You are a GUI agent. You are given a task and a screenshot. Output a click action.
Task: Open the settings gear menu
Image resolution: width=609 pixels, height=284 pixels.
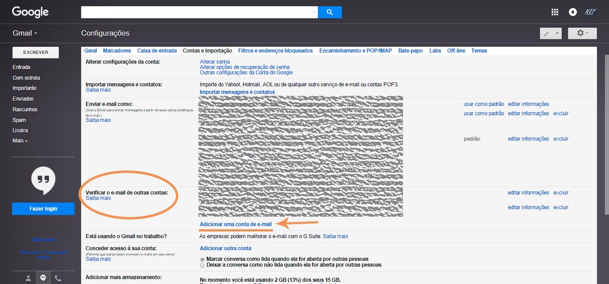click(x=582, y=33)
